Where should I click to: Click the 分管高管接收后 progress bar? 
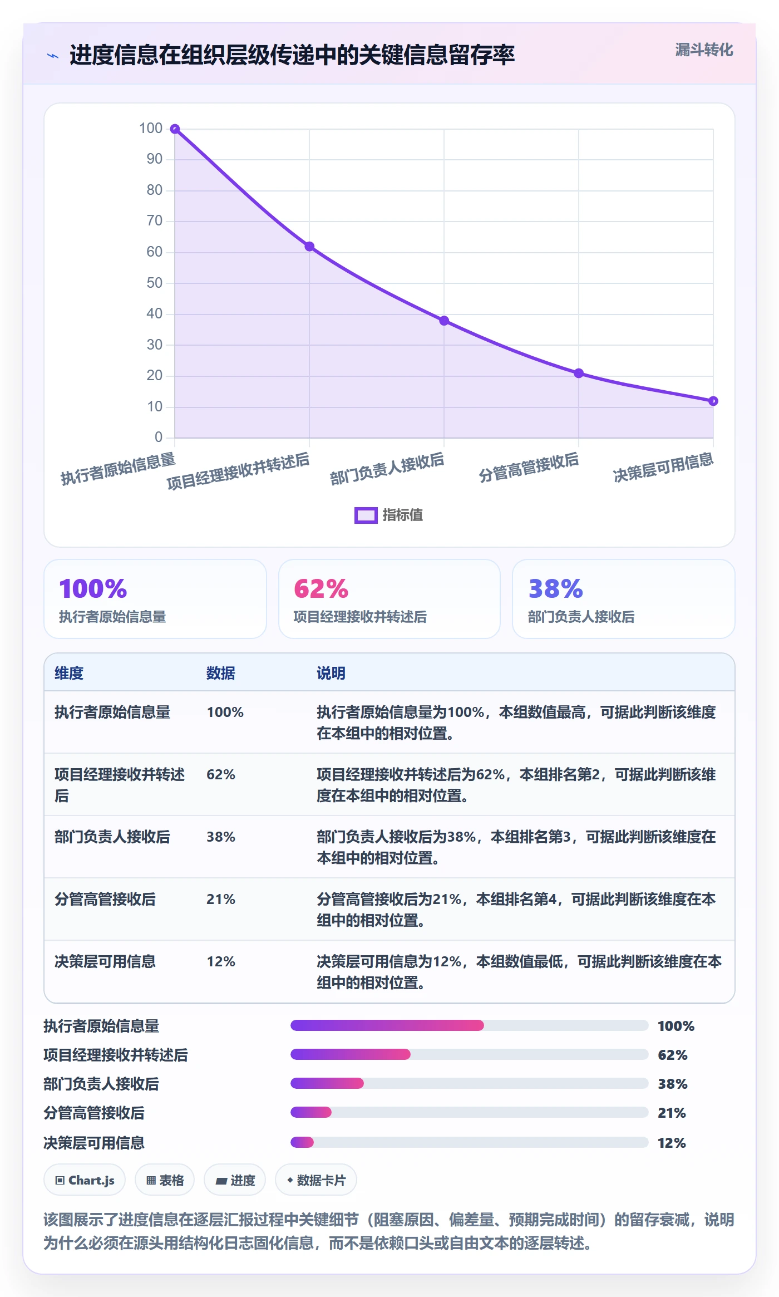point(469,1112)
